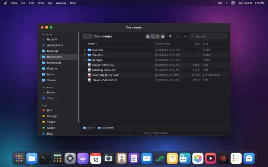Launch Terminal from the dock
Viewport: 268px width, 167px height.
point(45,158)
